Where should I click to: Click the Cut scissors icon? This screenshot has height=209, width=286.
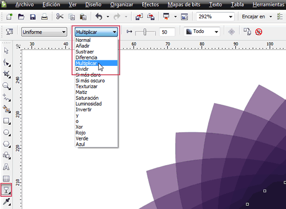[x=59, y=17]
